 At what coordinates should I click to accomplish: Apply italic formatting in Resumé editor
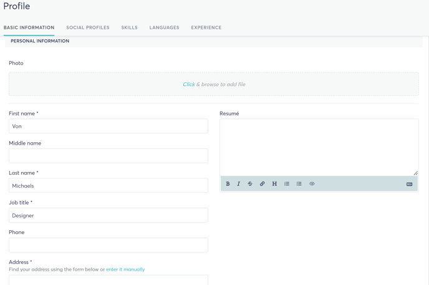point(239,184)
